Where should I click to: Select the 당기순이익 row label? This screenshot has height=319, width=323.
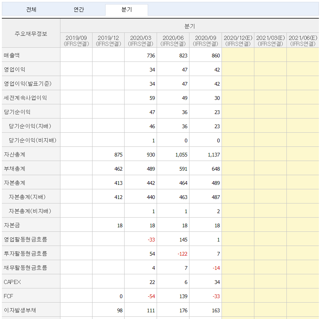tap(17, 112)
